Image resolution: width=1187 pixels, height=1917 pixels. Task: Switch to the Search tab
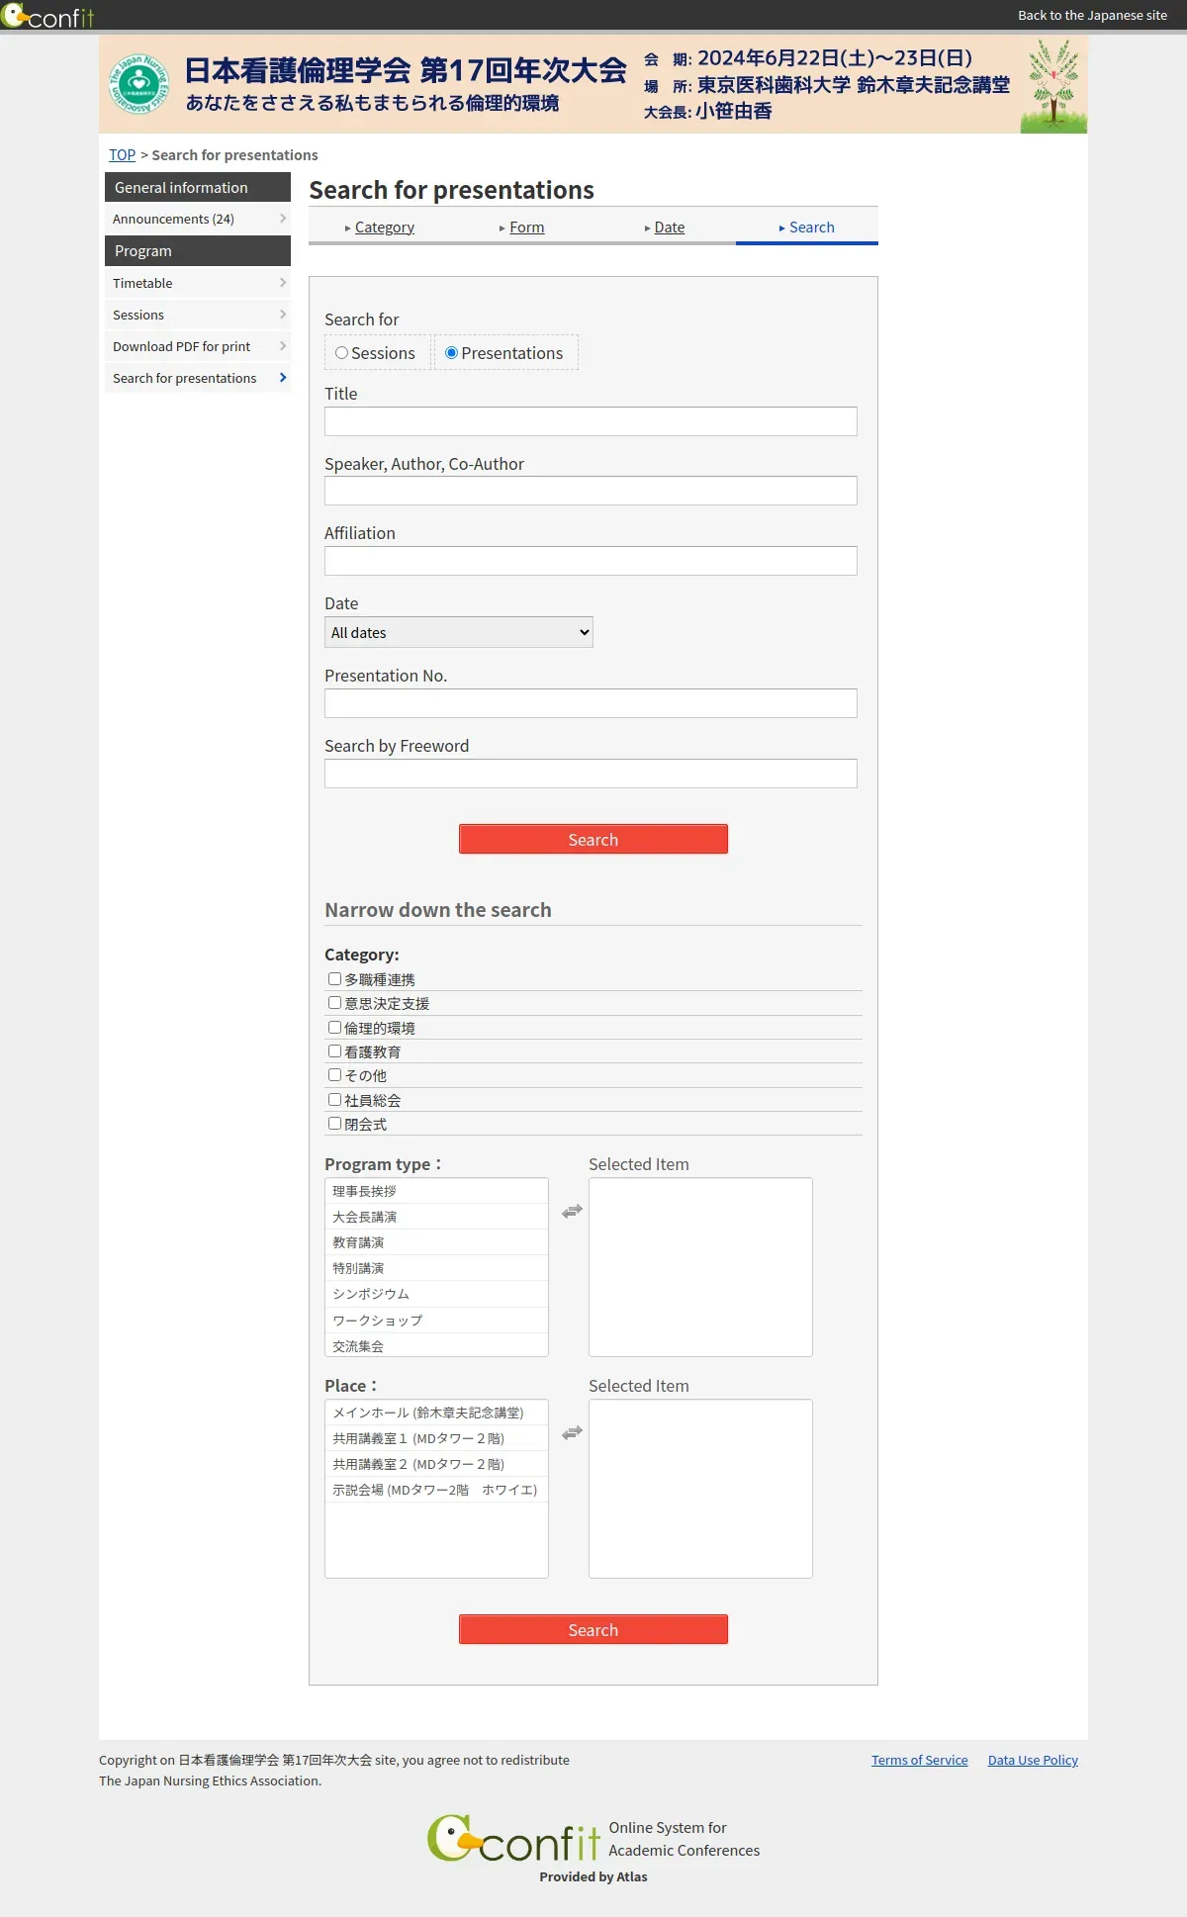[x=807, y=227]
